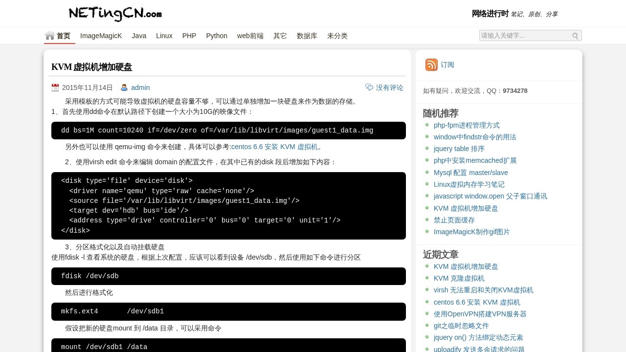Open the Python section in navigation
Screen dimensions: 626x352
[x=216, y=35]
